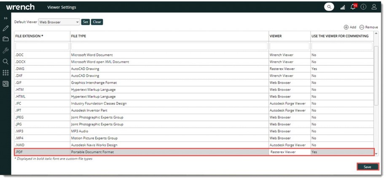Screen dimensions: 386x180
Task: Open notifications bell with 15 badge
Action: [x=353, y=7]
